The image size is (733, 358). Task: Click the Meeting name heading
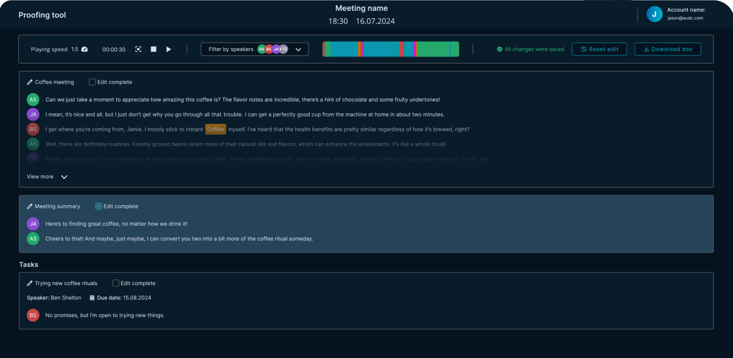point(362,8)
